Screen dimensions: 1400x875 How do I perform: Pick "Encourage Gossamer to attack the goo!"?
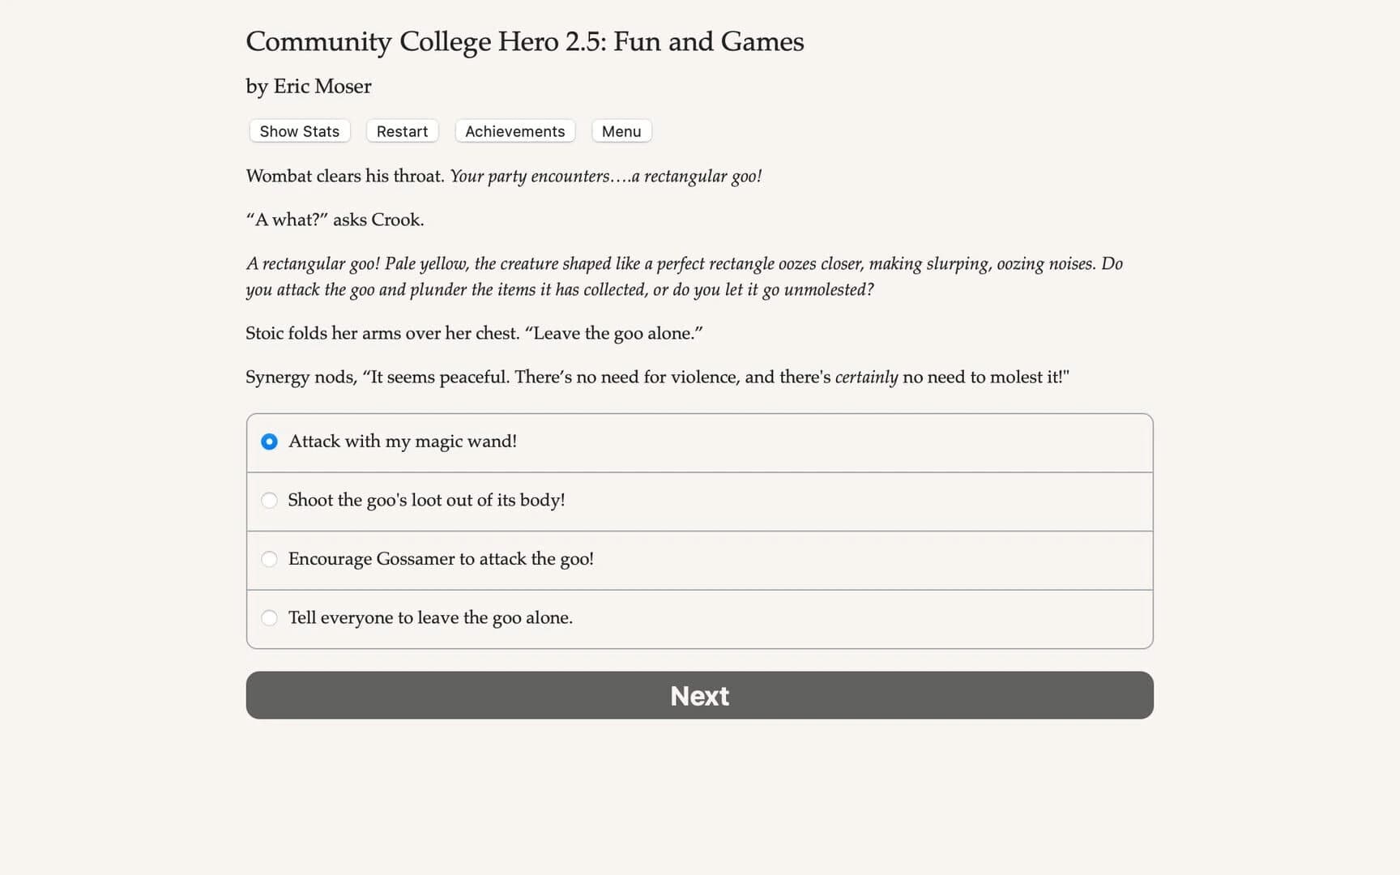pyautogui.click(x=442, y=559)
